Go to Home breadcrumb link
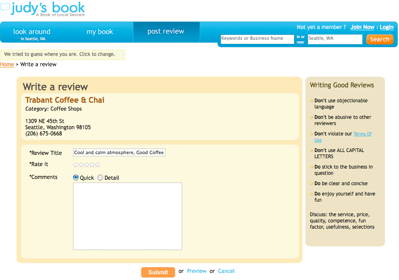This screenshot has width=399, height=280. 7,64
